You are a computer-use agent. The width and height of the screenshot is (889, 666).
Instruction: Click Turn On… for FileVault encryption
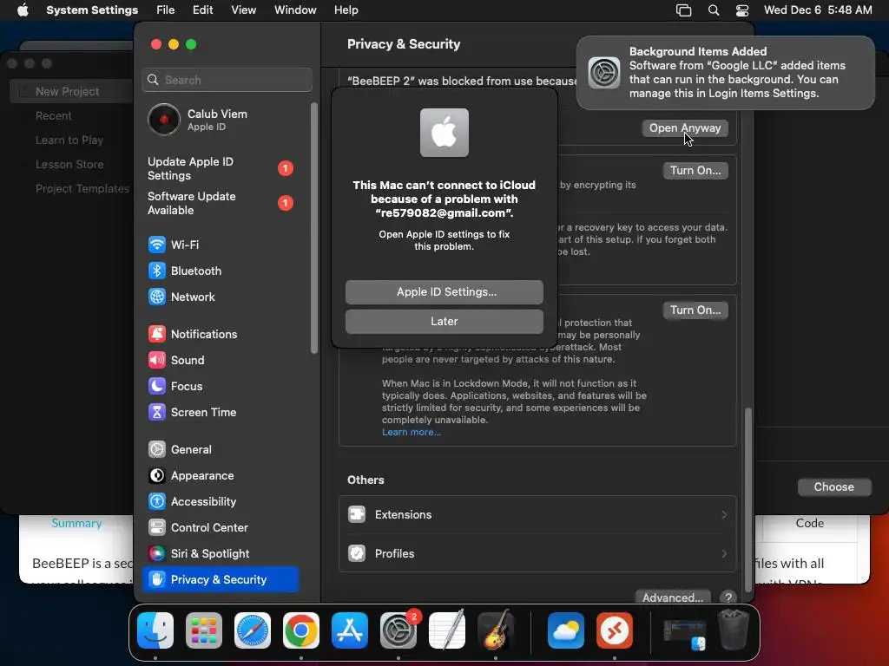(x=695, y=171)
